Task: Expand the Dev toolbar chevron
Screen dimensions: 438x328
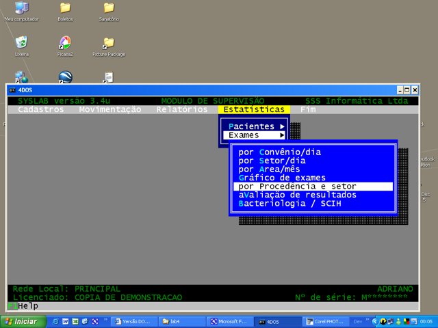Action: point(367,319)
